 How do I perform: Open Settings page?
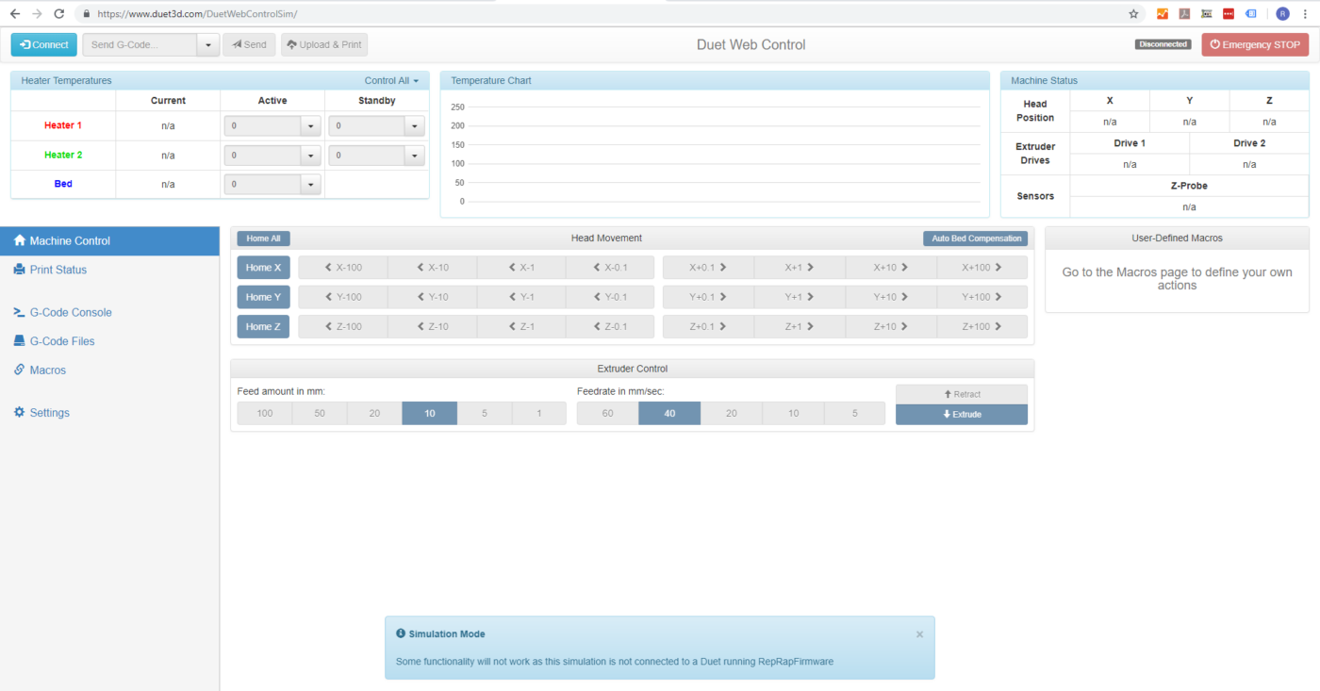click(x=109, y=413)
